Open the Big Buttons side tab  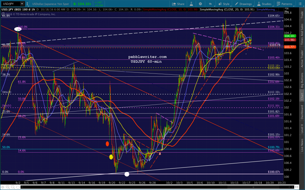[302, 80]
